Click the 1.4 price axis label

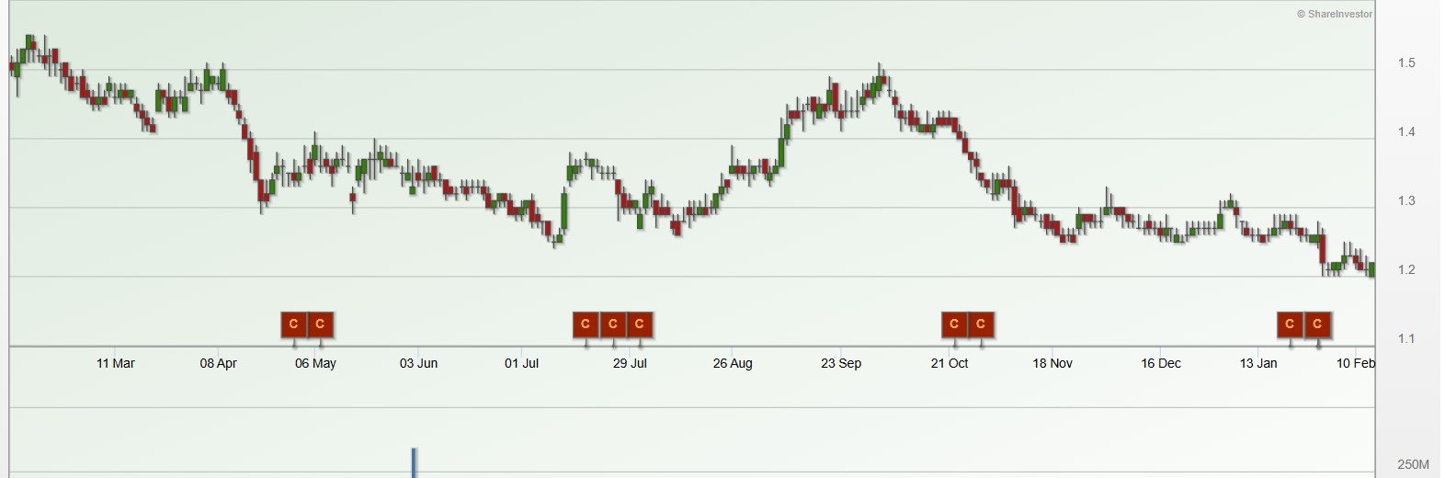1406,132
